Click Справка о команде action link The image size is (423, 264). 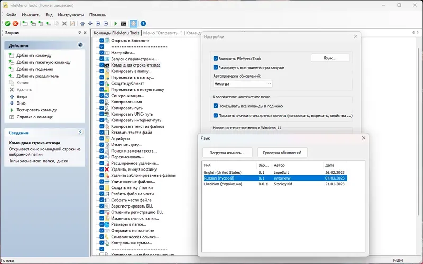tap(35, 117)
